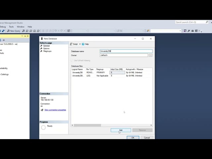
Task: Maximize the New Database dialog
Action: pyautogui.click(x=143, y=39)
